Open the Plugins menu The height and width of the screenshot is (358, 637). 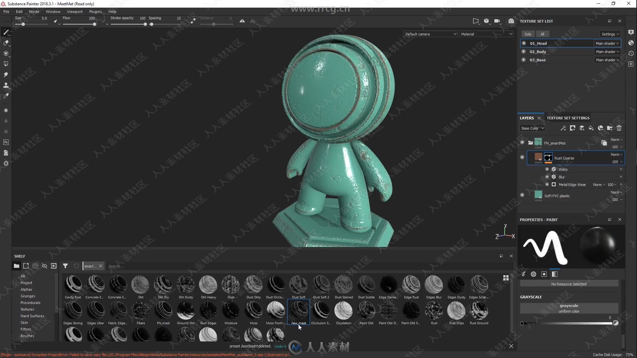pyautogui.click(x=96, y=11)
